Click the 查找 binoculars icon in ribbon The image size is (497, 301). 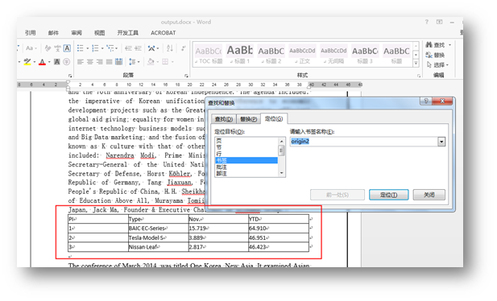point(429,45)
